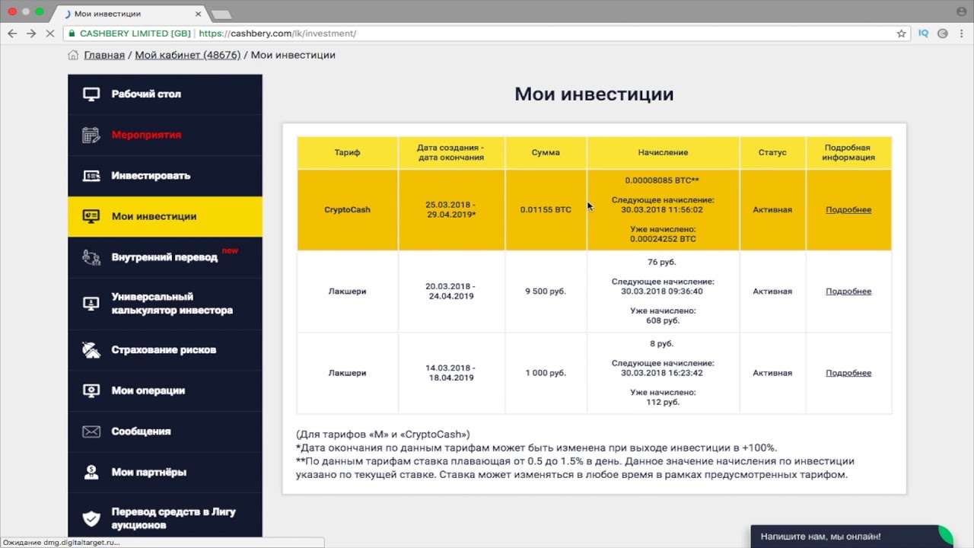Click the extension icon beside IQ
Screen dimensions: 974x548
[943, 33]
